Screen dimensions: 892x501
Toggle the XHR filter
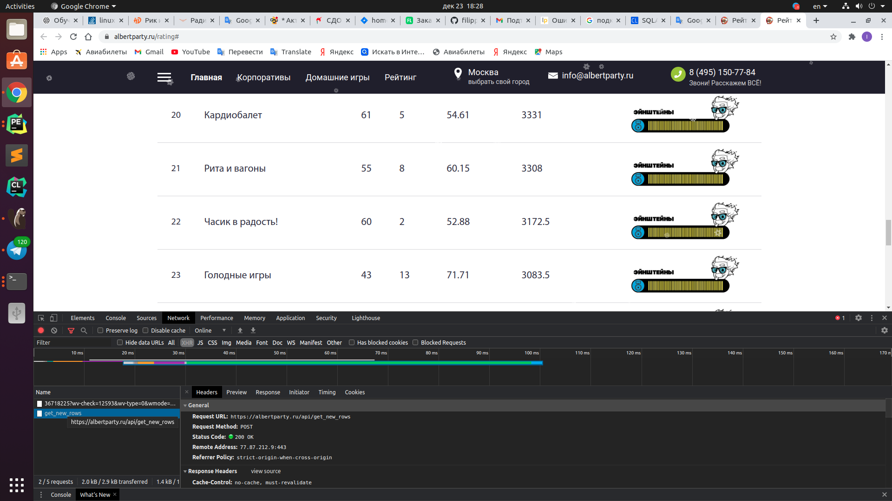[x=187, y=342]
